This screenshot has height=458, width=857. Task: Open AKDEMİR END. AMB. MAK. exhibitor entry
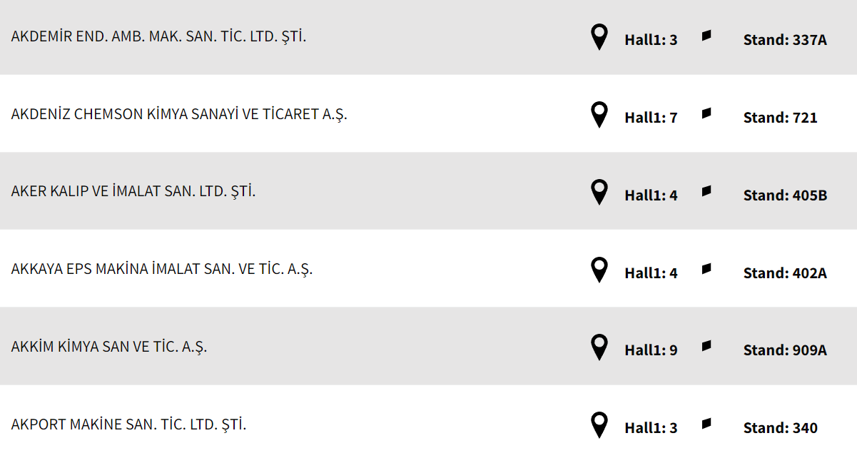coord(158,36)
